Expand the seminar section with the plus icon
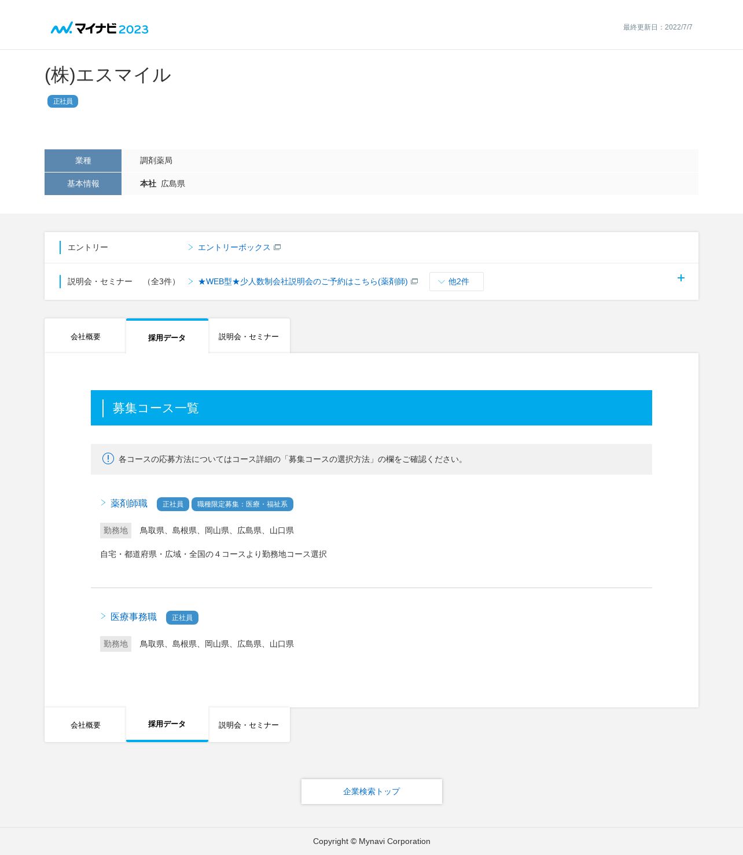This screenshot has width=743, height=855. tap(681, 278)
